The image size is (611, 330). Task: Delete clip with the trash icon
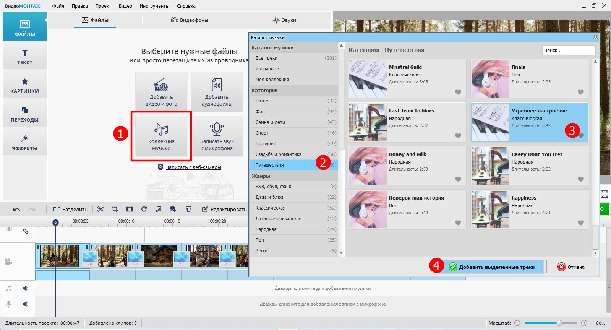(188, 209)
